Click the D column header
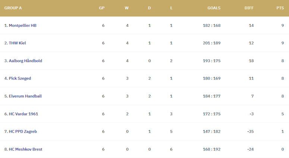The height and width of the screenshot is (158, 289). coord(149,8)
